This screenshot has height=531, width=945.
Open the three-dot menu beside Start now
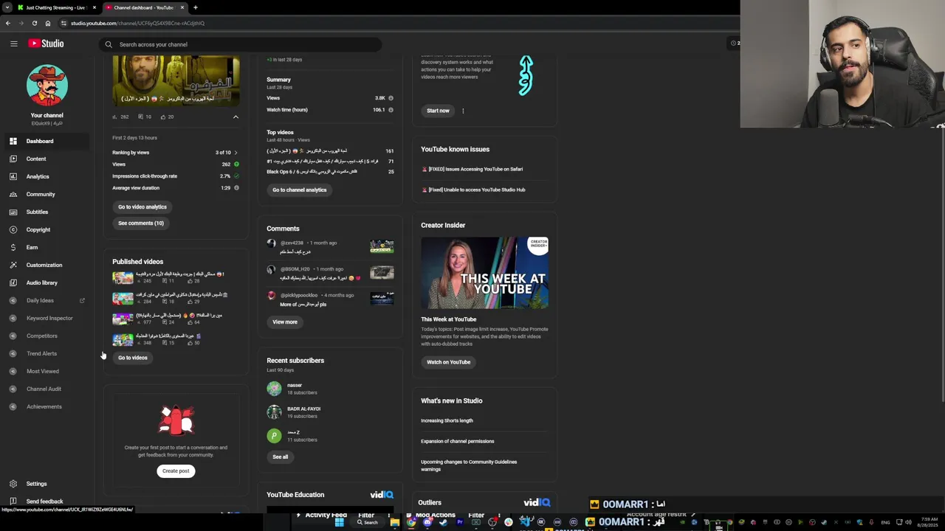pos(463,111)
